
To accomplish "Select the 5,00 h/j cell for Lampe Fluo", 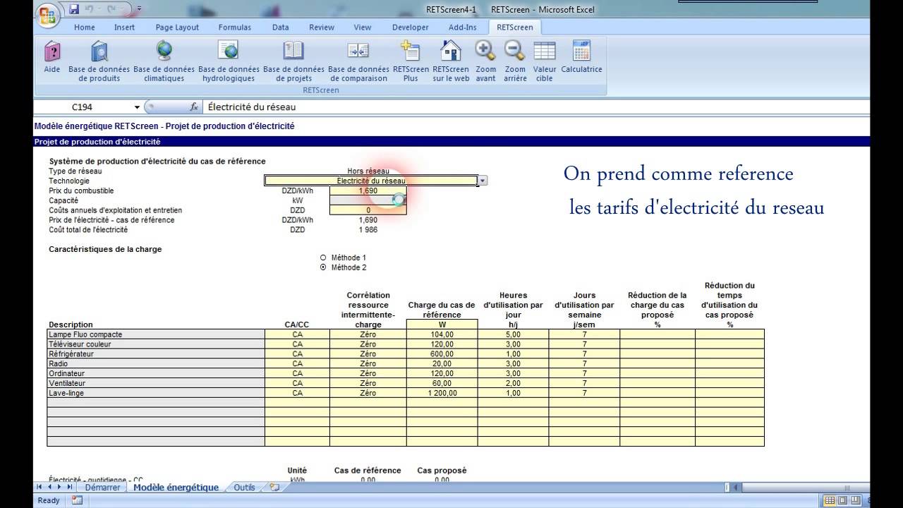I will click(x=513, y=334).
